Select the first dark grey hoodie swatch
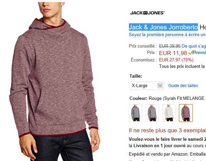Image resolution: width=206 pixels, height=161 pixels. point(136,113)
